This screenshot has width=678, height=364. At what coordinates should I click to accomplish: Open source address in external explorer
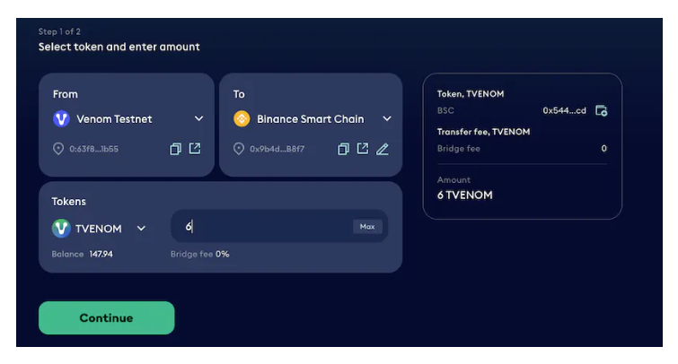point(195,149)
